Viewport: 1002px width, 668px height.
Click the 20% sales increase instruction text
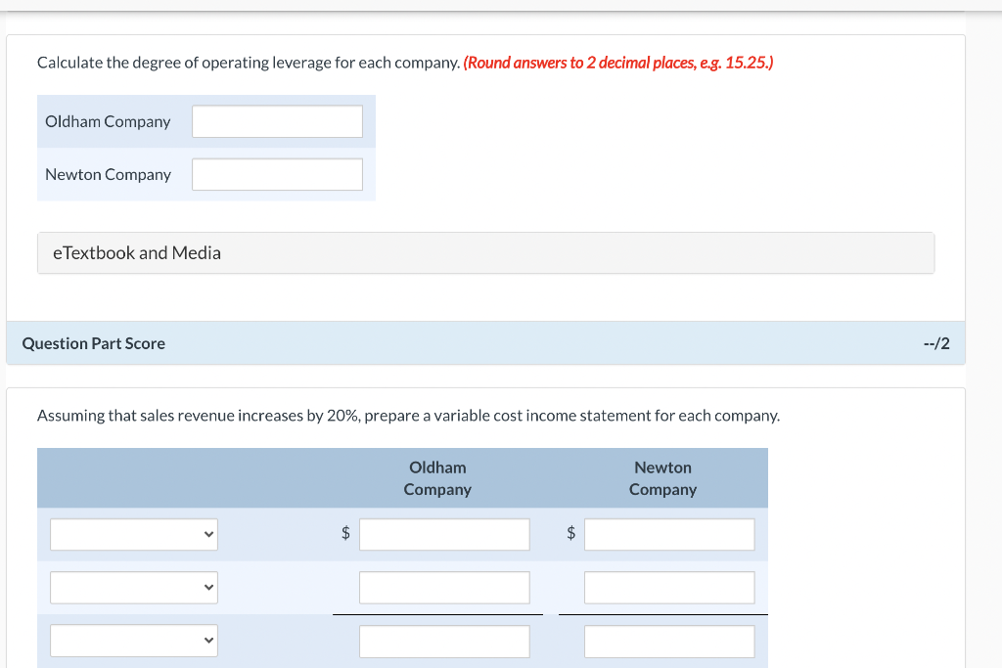click(x=408, y=416)
